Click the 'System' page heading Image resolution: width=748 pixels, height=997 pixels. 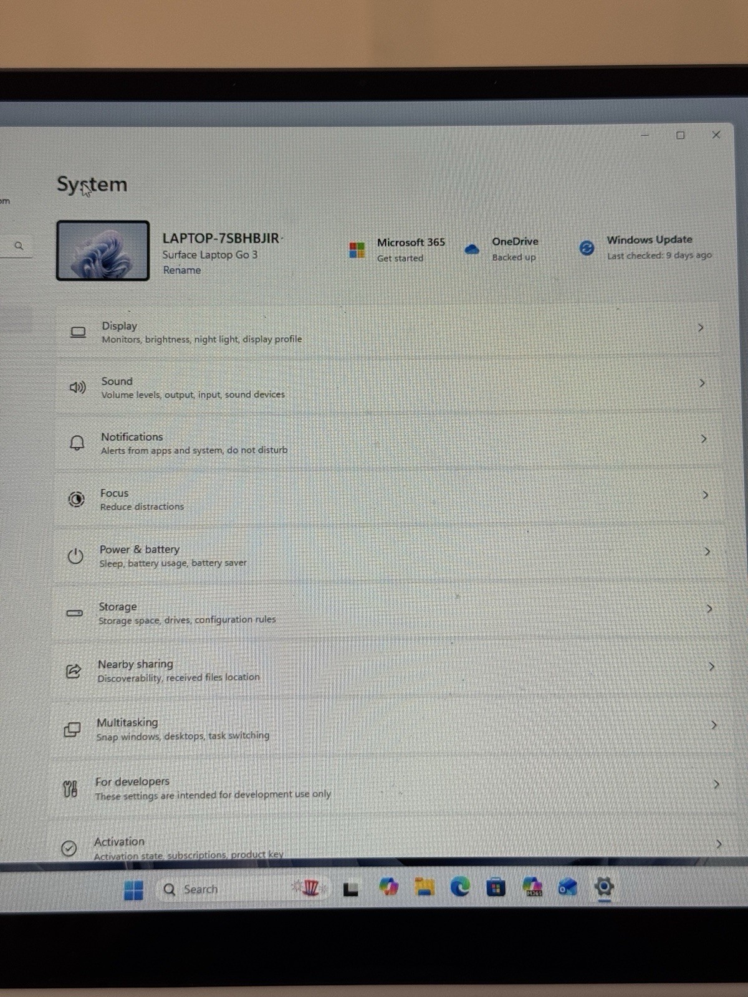(x=92, y=184)
